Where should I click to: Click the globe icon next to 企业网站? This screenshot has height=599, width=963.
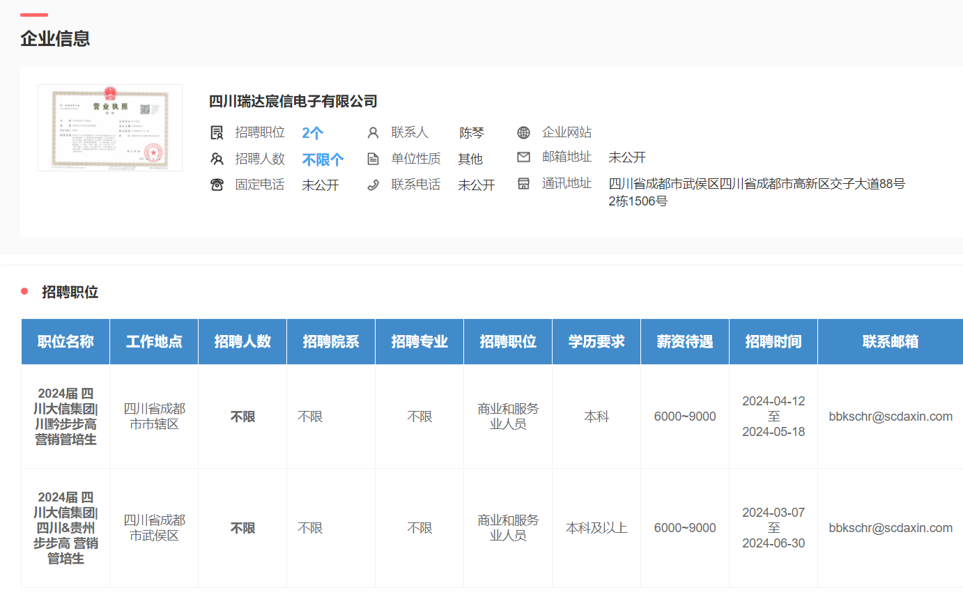point(523,132)
